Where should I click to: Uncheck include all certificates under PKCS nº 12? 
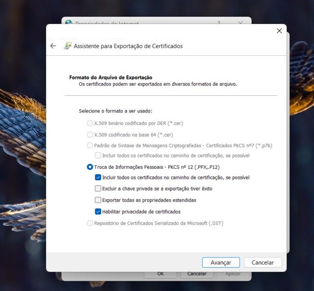pyautogui.click(x=98, y=177)
